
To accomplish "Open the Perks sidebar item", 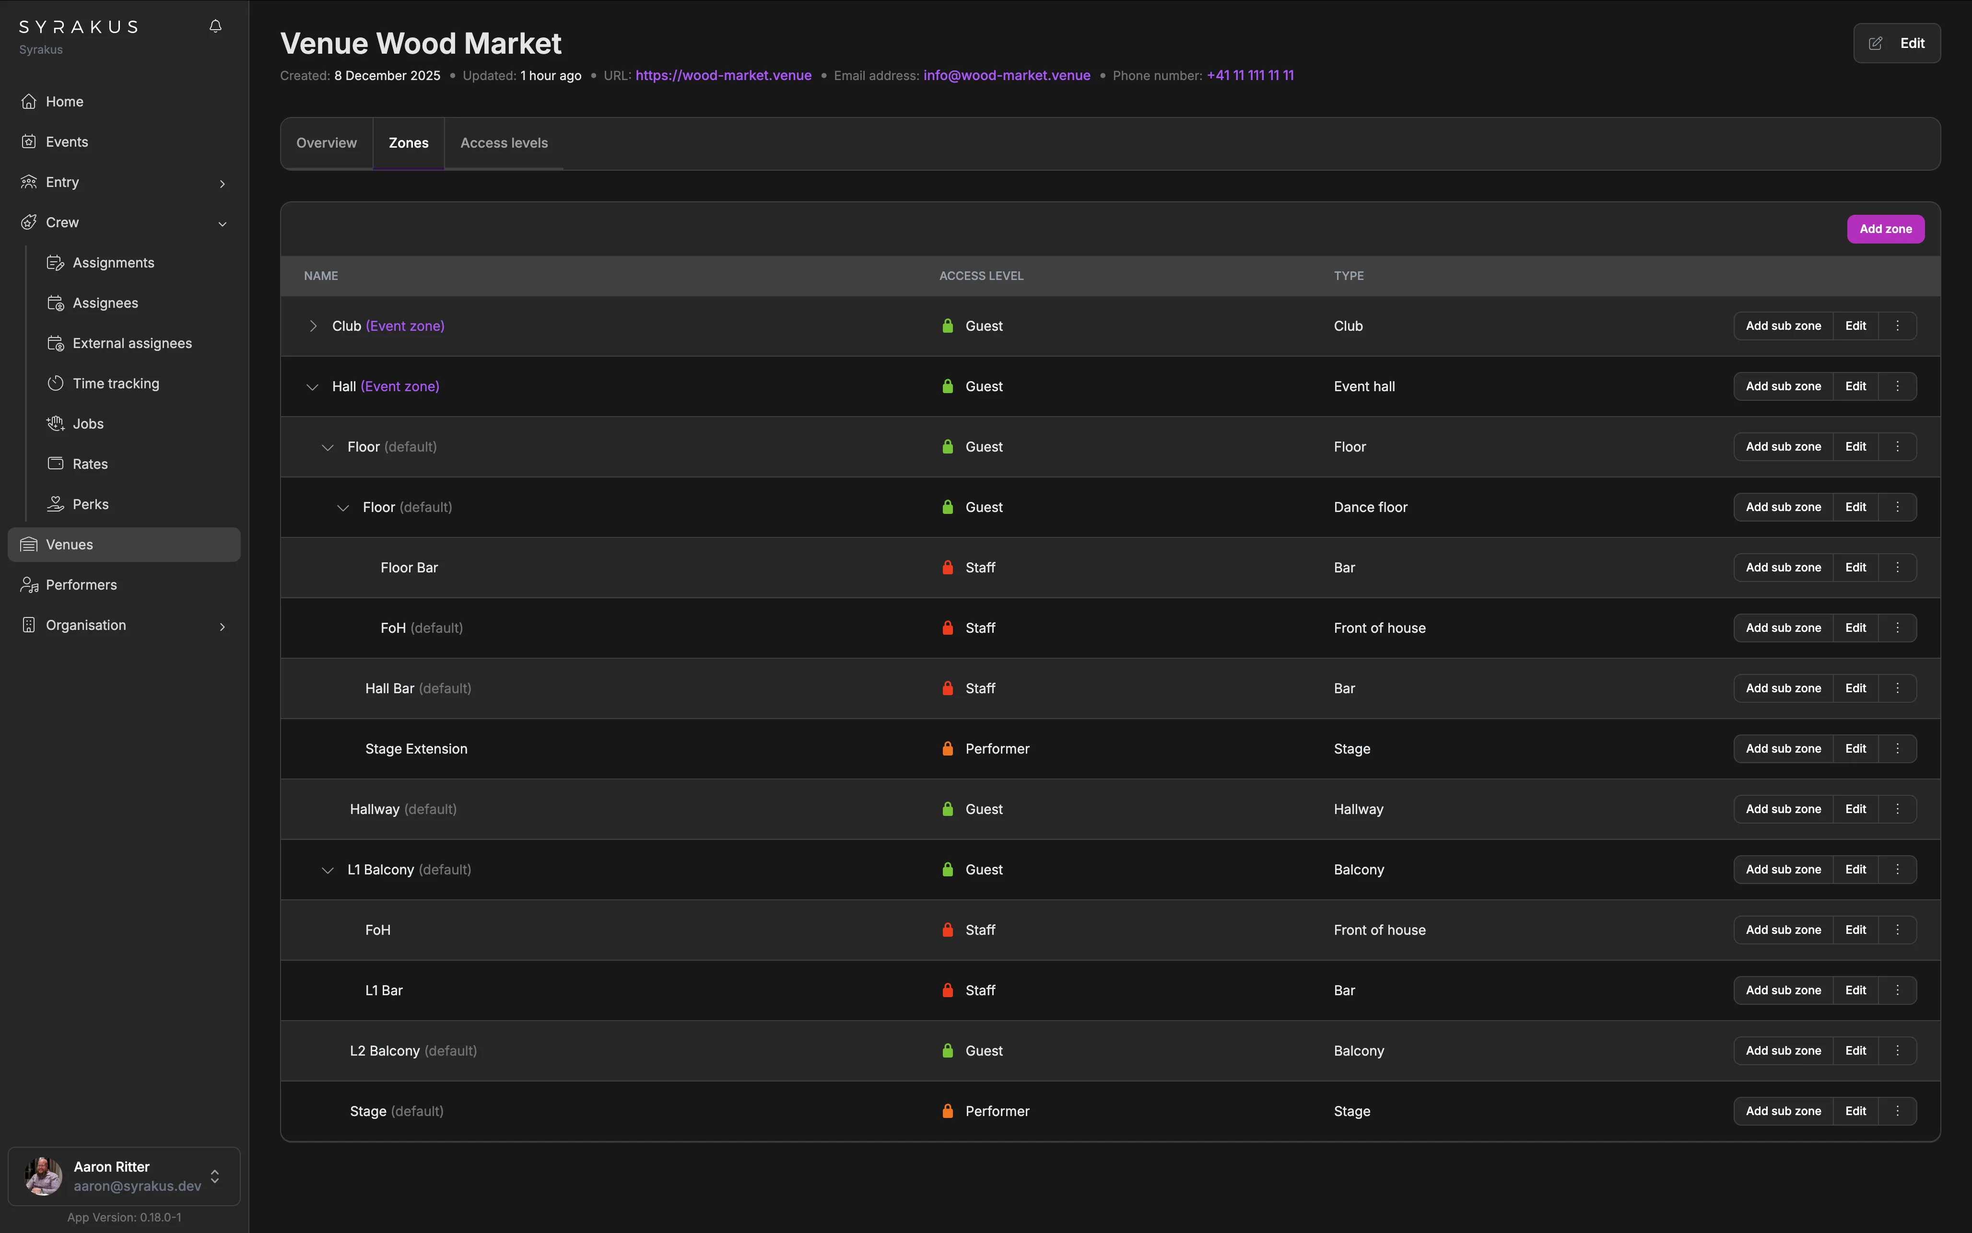I will tap(91, 504).
